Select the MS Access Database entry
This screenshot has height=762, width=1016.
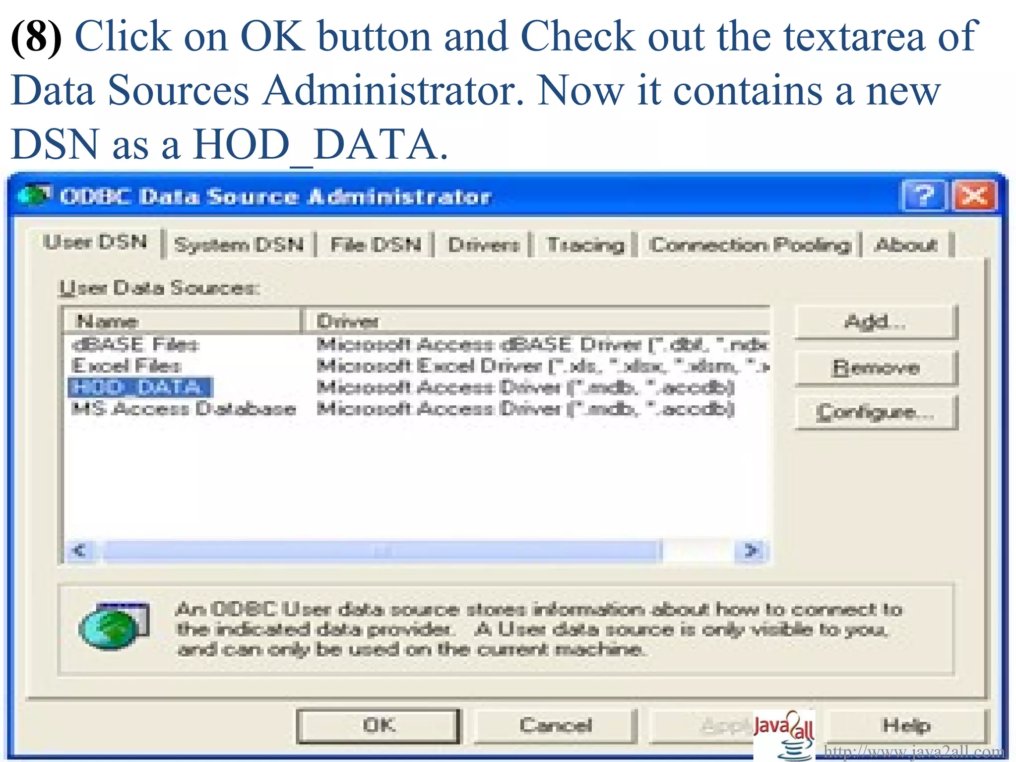tap(184, 409)
